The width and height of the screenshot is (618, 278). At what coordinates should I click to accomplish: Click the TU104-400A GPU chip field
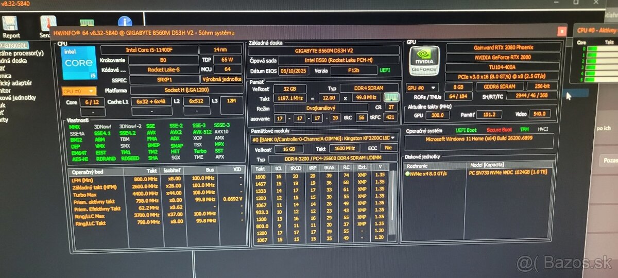tap(504, 67)
